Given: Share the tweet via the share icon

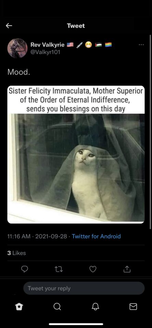Looking at the screenshot, I should (x=127, y=270).
